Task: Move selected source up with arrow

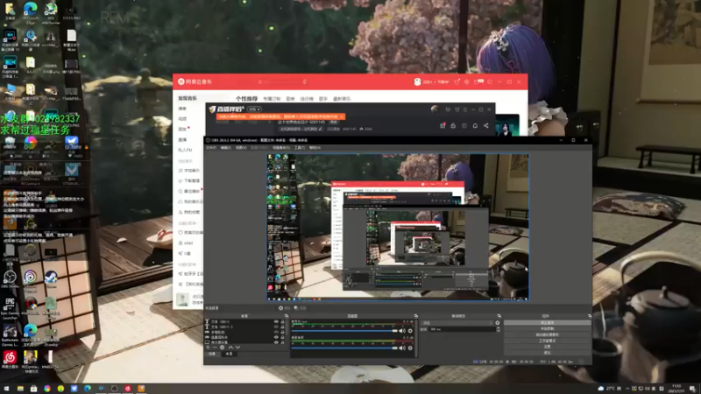Action: pos(230,347)
